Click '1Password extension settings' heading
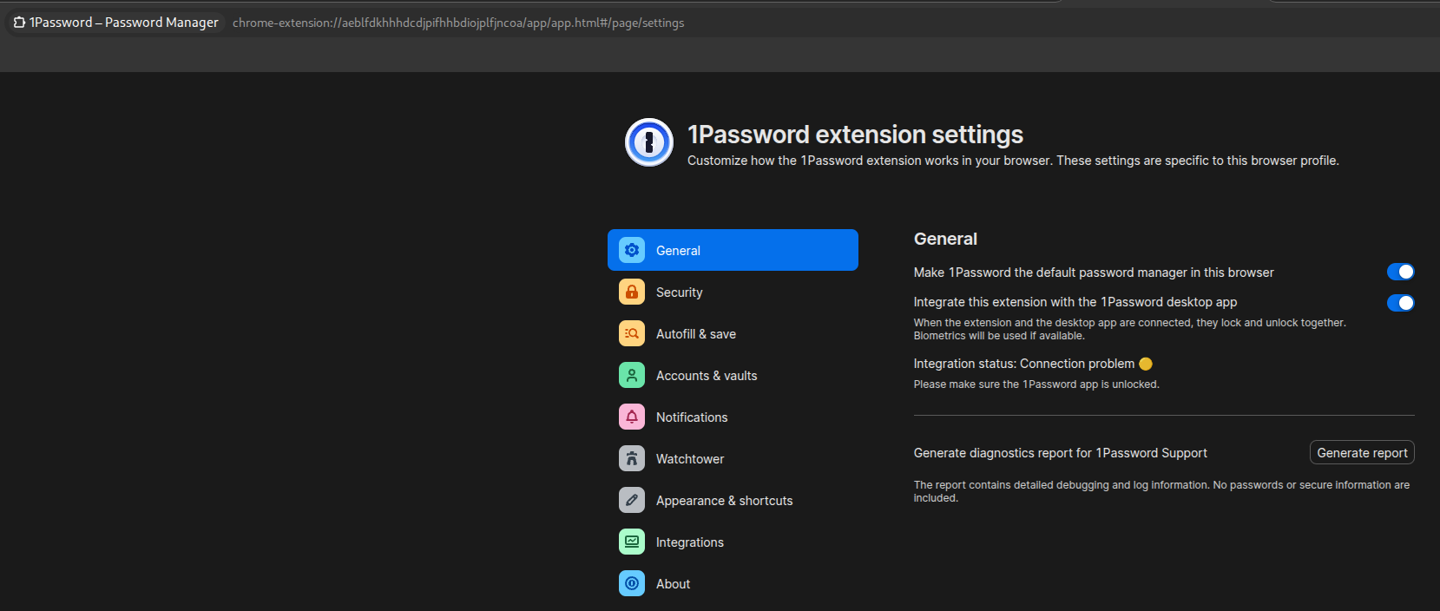The width and height of the screenshot is (1440, 611). coord(855,135)
